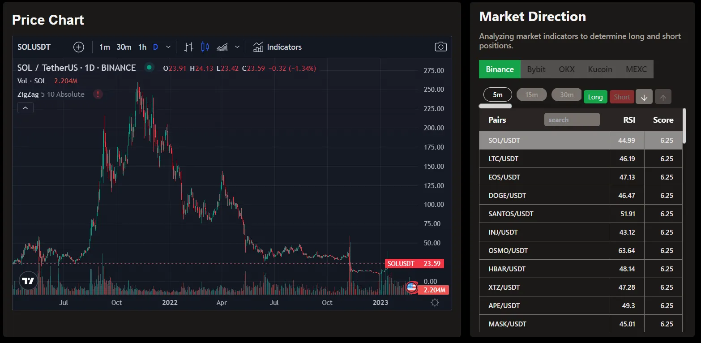This screenshot has width=701, height=343.
Task: Click the Vol · SOL indicator label
Action: click(x=32, y=81)
